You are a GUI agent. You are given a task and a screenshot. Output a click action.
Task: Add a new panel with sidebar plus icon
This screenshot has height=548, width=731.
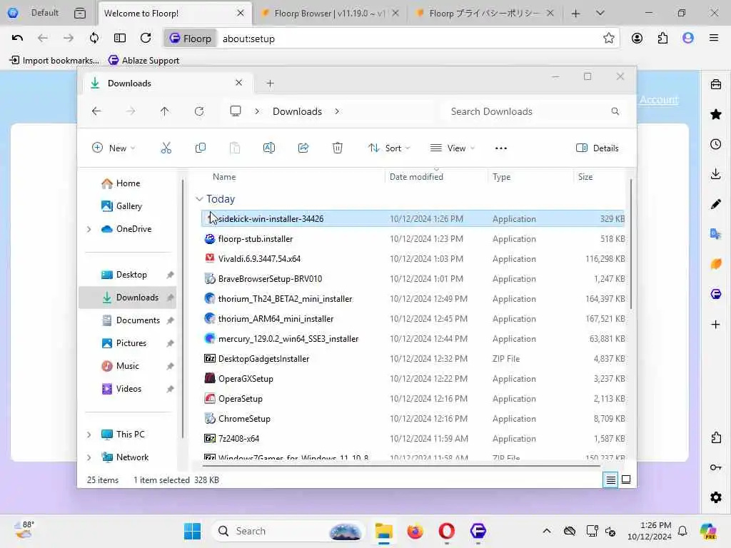point(716,325)
